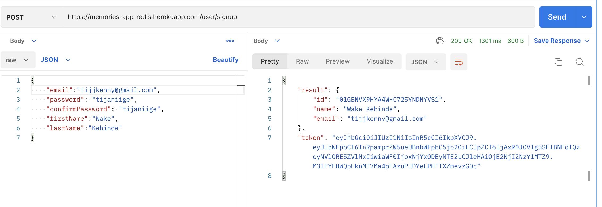
Task: Toggle the word wrap lines icon
Action: pyautogui.click(x=459, y=62)
